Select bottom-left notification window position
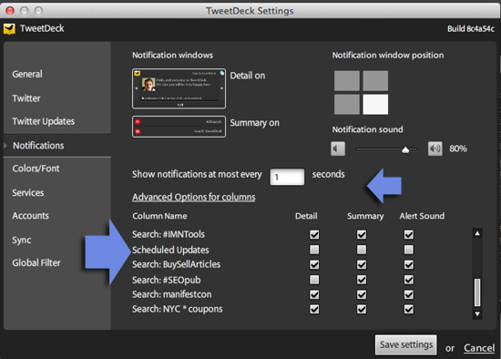 tap(347, 104)
